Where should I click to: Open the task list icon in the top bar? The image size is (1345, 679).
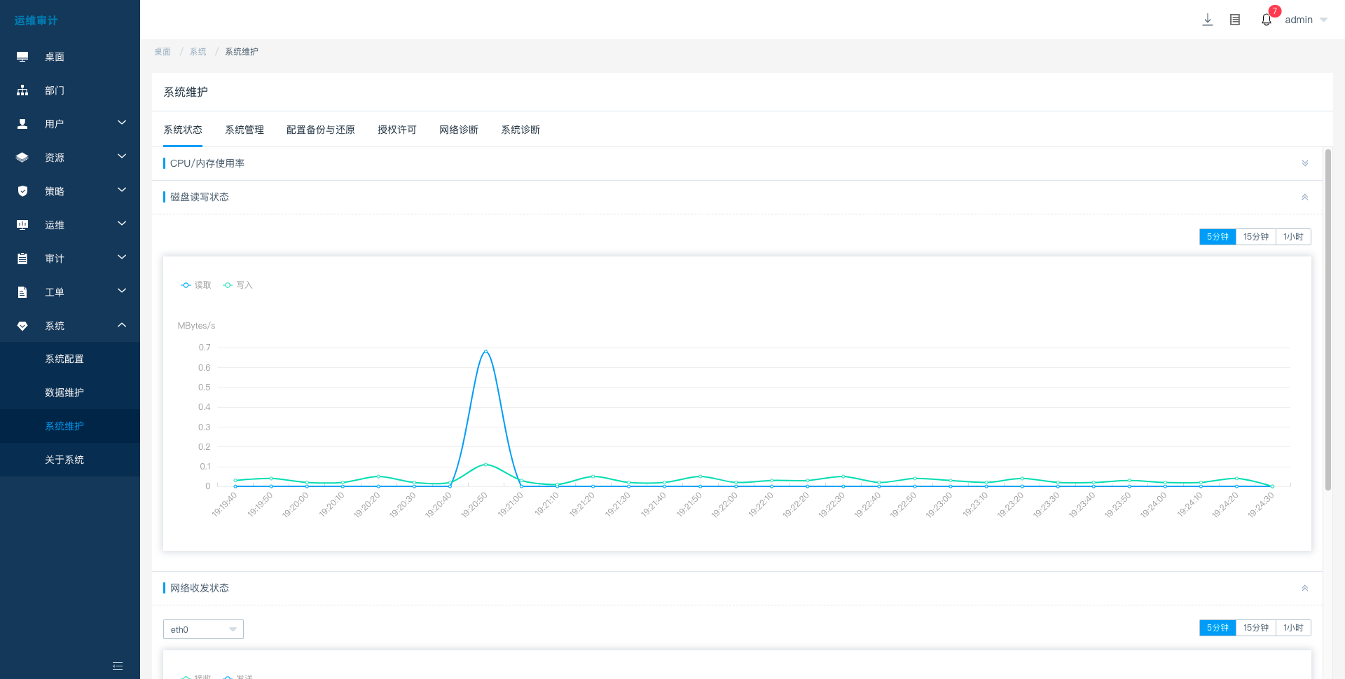[1235, 20]
